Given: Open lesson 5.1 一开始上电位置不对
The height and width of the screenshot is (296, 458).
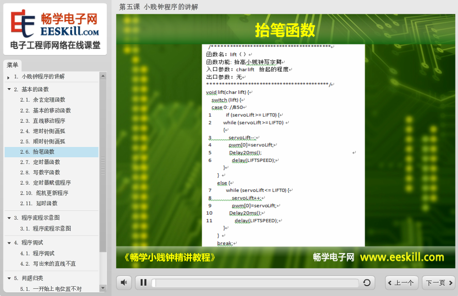Looking at the screenshot, I should (x=51, y=289).
